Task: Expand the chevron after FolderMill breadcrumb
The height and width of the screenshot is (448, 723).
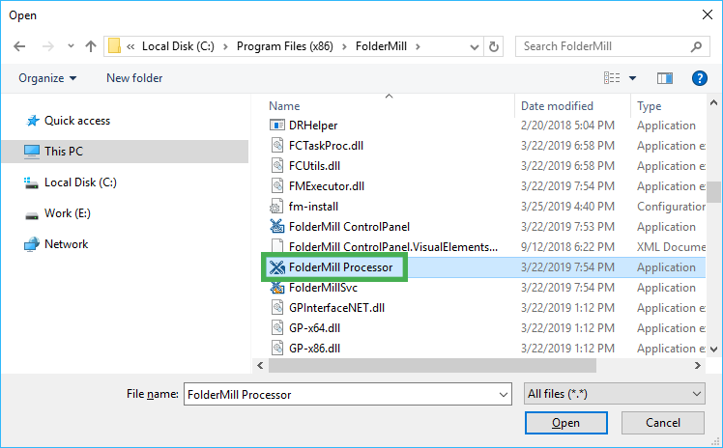Action: click(418, 46)
